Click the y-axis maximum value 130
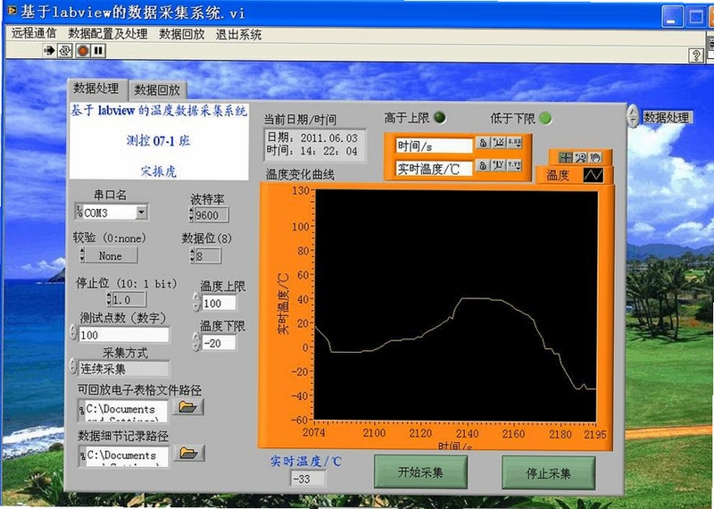 (301, 190)
